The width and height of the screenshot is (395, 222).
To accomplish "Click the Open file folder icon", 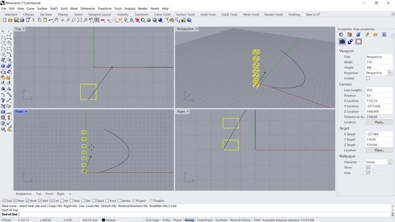I will click(x=10, y=20).
